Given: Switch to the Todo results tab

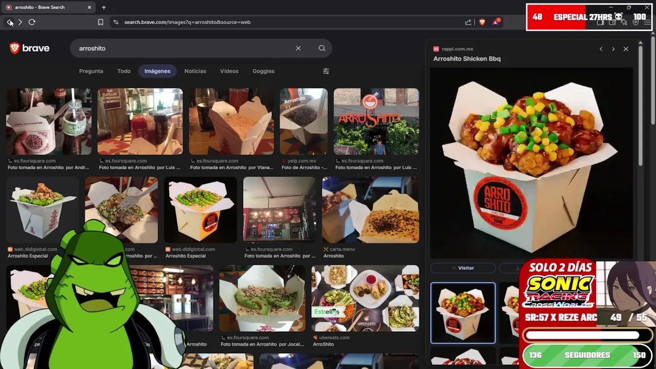Looking at the screenshot, I should pyautogui.click(x=124, y=71).
